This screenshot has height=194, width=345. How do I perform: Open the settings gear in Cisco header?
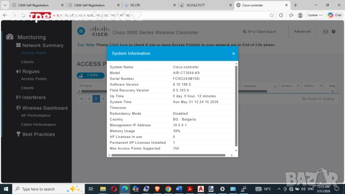334,32
